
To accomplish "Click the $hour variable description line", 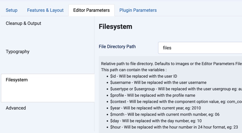I will pos(174,127).
